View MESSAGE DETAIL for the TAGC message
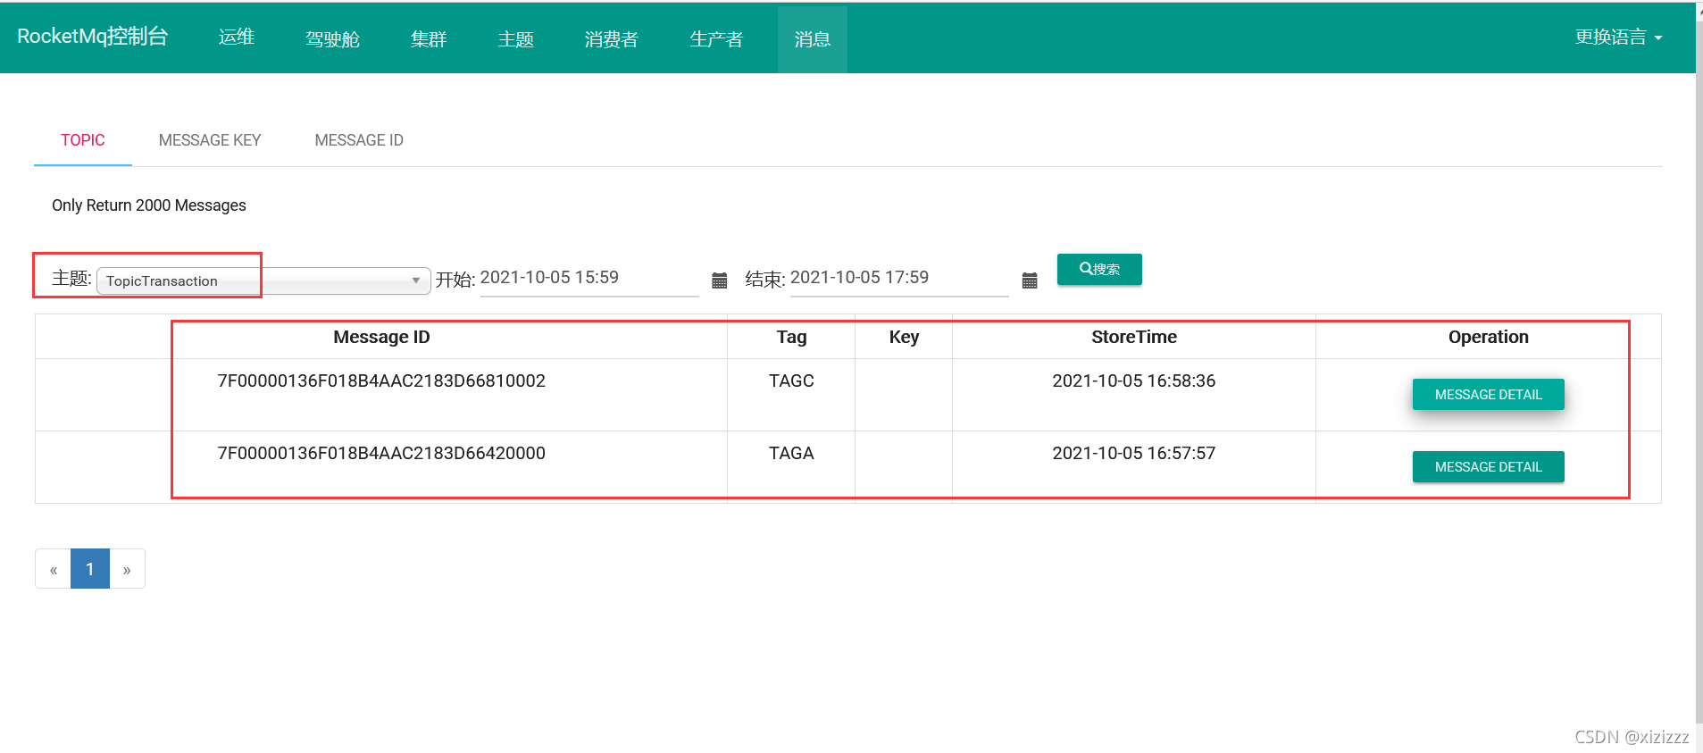 (x=1488, y=394)
